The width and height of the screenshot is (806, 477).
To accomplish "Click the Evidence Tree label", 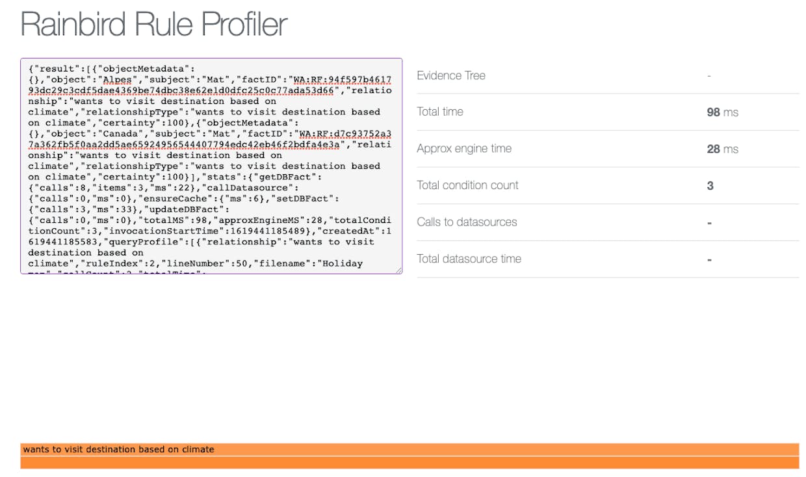I will click(451, 75).
